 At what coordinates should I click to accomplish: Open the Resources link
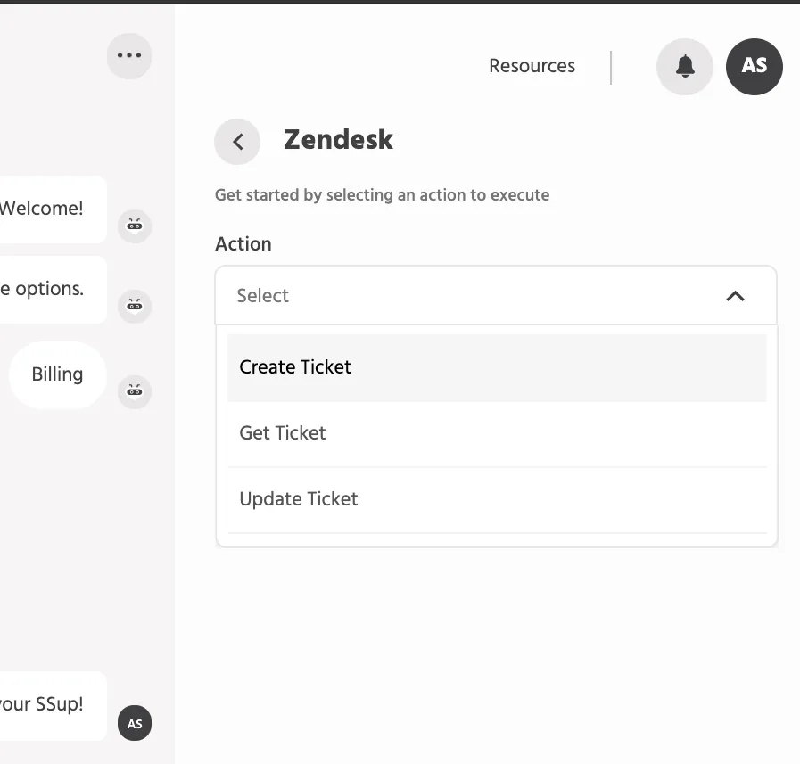pos(532,66)
